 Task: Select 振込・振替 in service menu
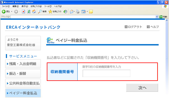[x=23, y=73]
